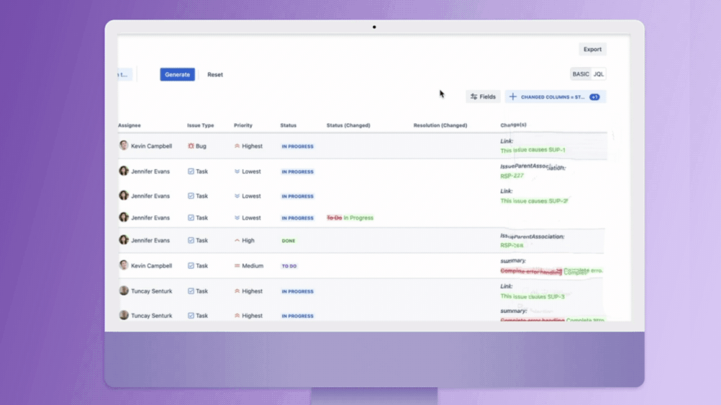Click the plus icon beside Changed Columns
721x405 pixels.
[x=512, y=97]
